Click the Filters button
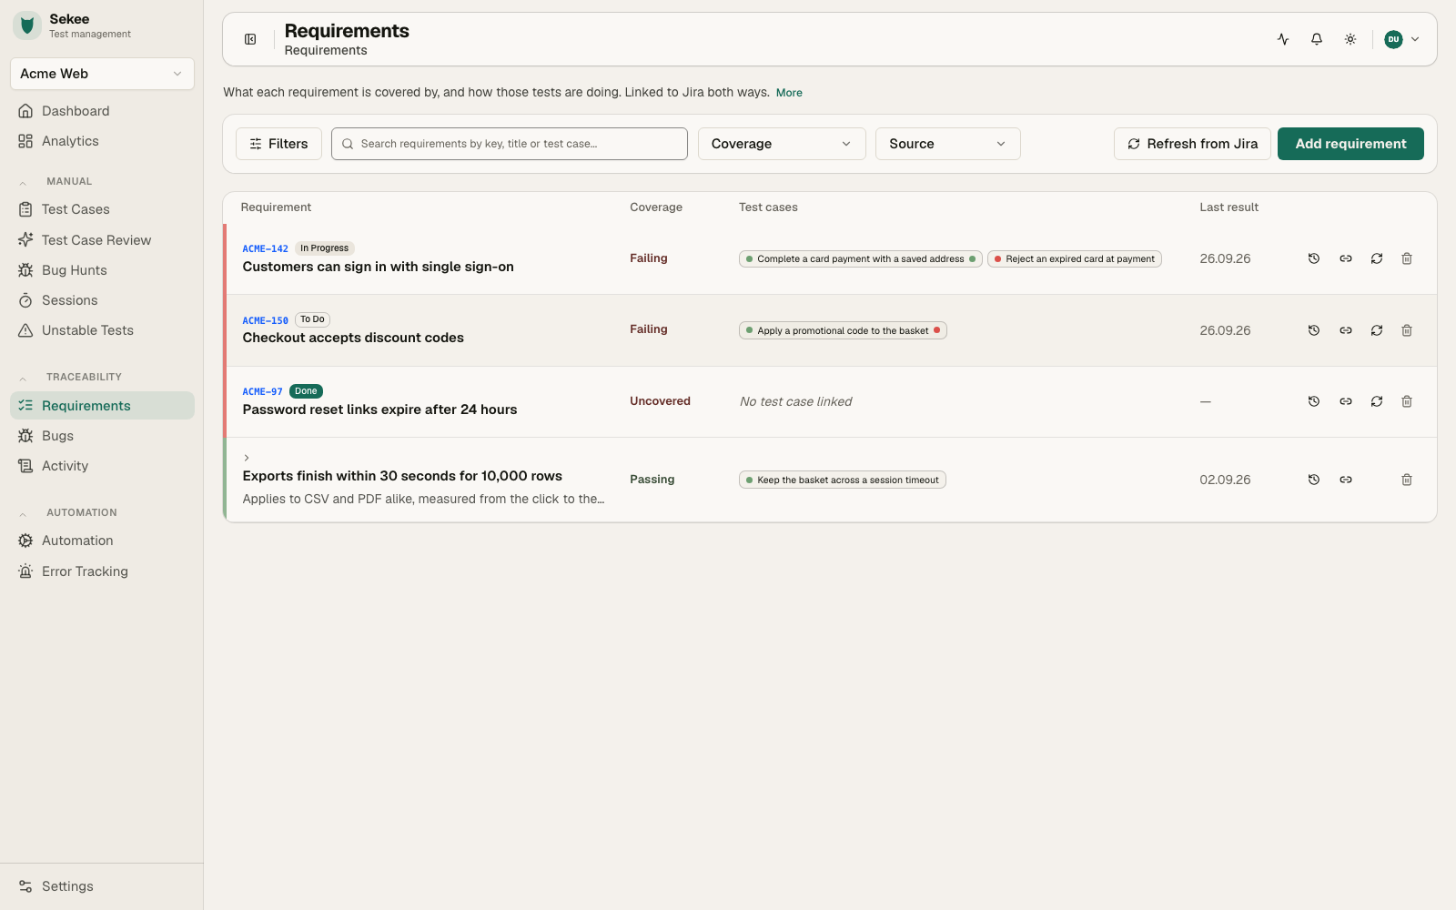This screenshot has width=1456, height=910. pyautogui.click(x=278, y=144)
